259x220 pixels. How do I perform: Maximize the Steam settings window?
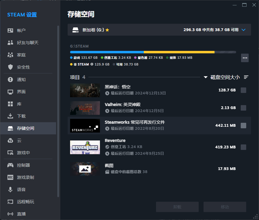[244, 5]
